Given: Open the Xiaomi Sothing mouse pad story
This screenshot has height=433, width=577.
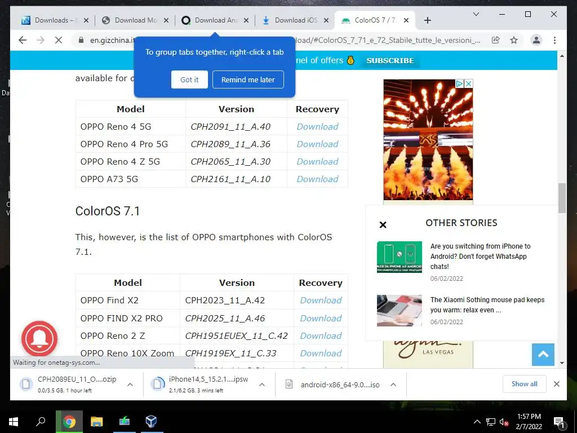Looking at the screenshot, I should click(487, 305).
